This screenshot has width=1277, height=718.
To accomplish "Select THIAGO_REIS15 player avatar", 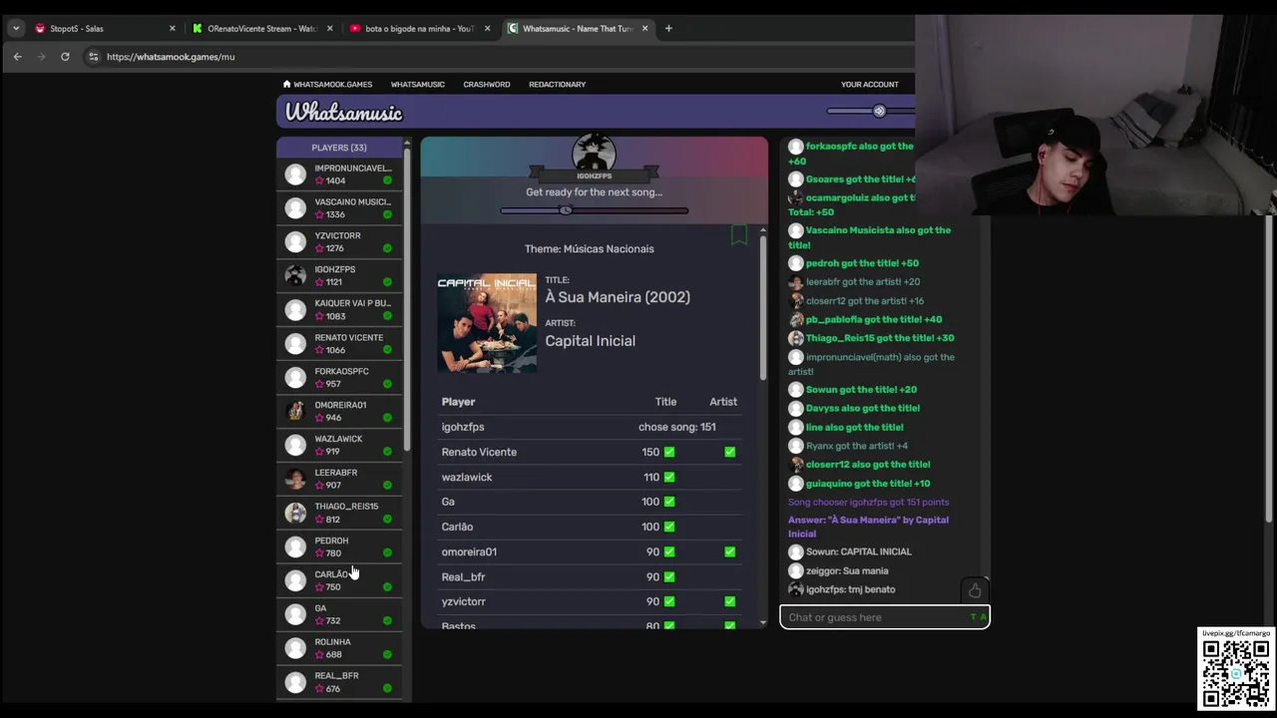I will (x=295, y=513).
